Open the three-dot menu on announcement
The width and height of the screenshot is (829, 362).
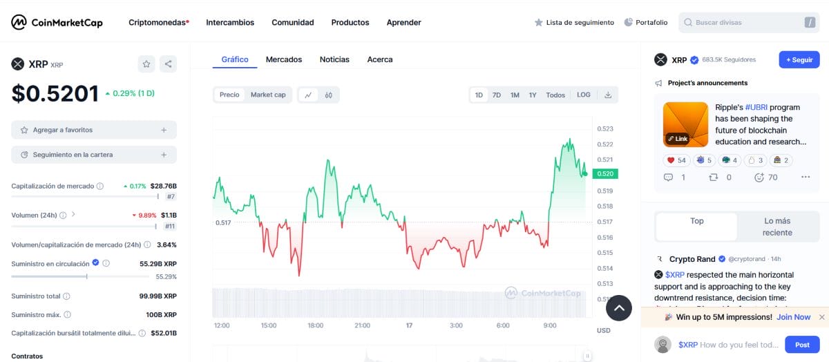tap(806, 177)
